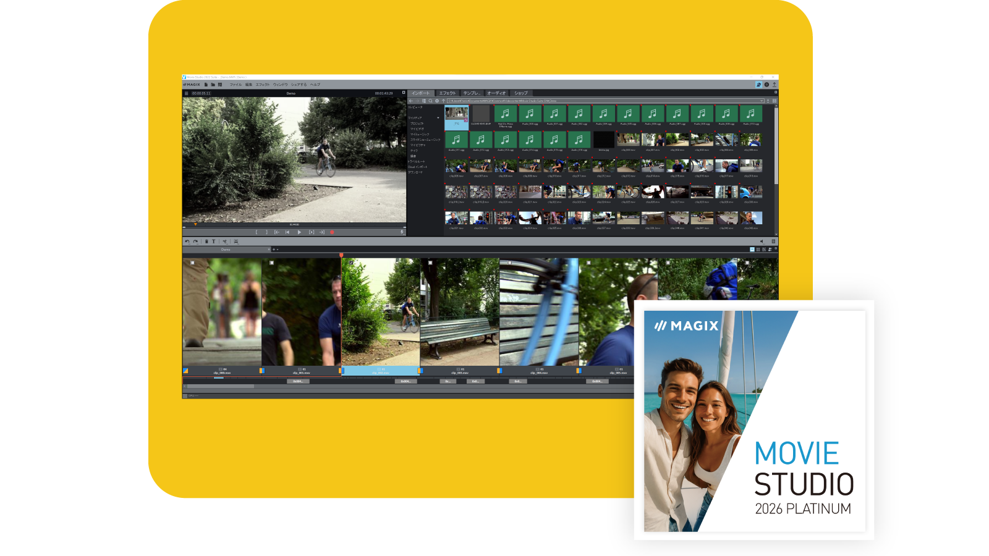The height and width of the screenshot is (556, 989).
Task: Open the folder path dropdown arrow
Action: tap(762, 101)
